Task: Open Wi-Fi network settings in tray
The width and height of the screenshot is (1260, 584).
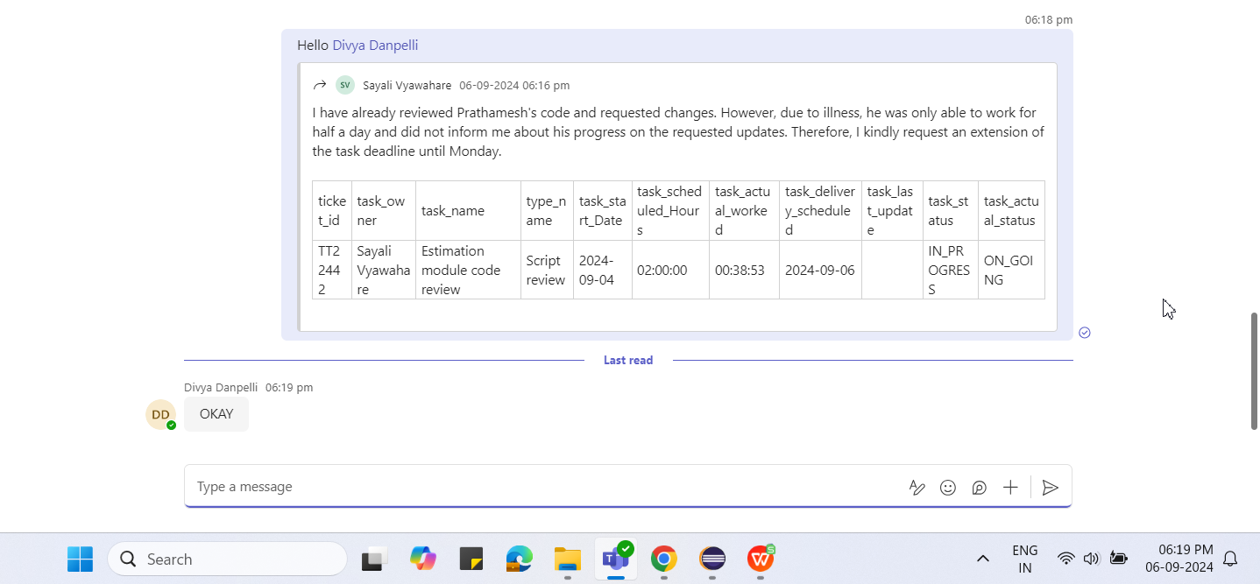Action: [1065, 559]
